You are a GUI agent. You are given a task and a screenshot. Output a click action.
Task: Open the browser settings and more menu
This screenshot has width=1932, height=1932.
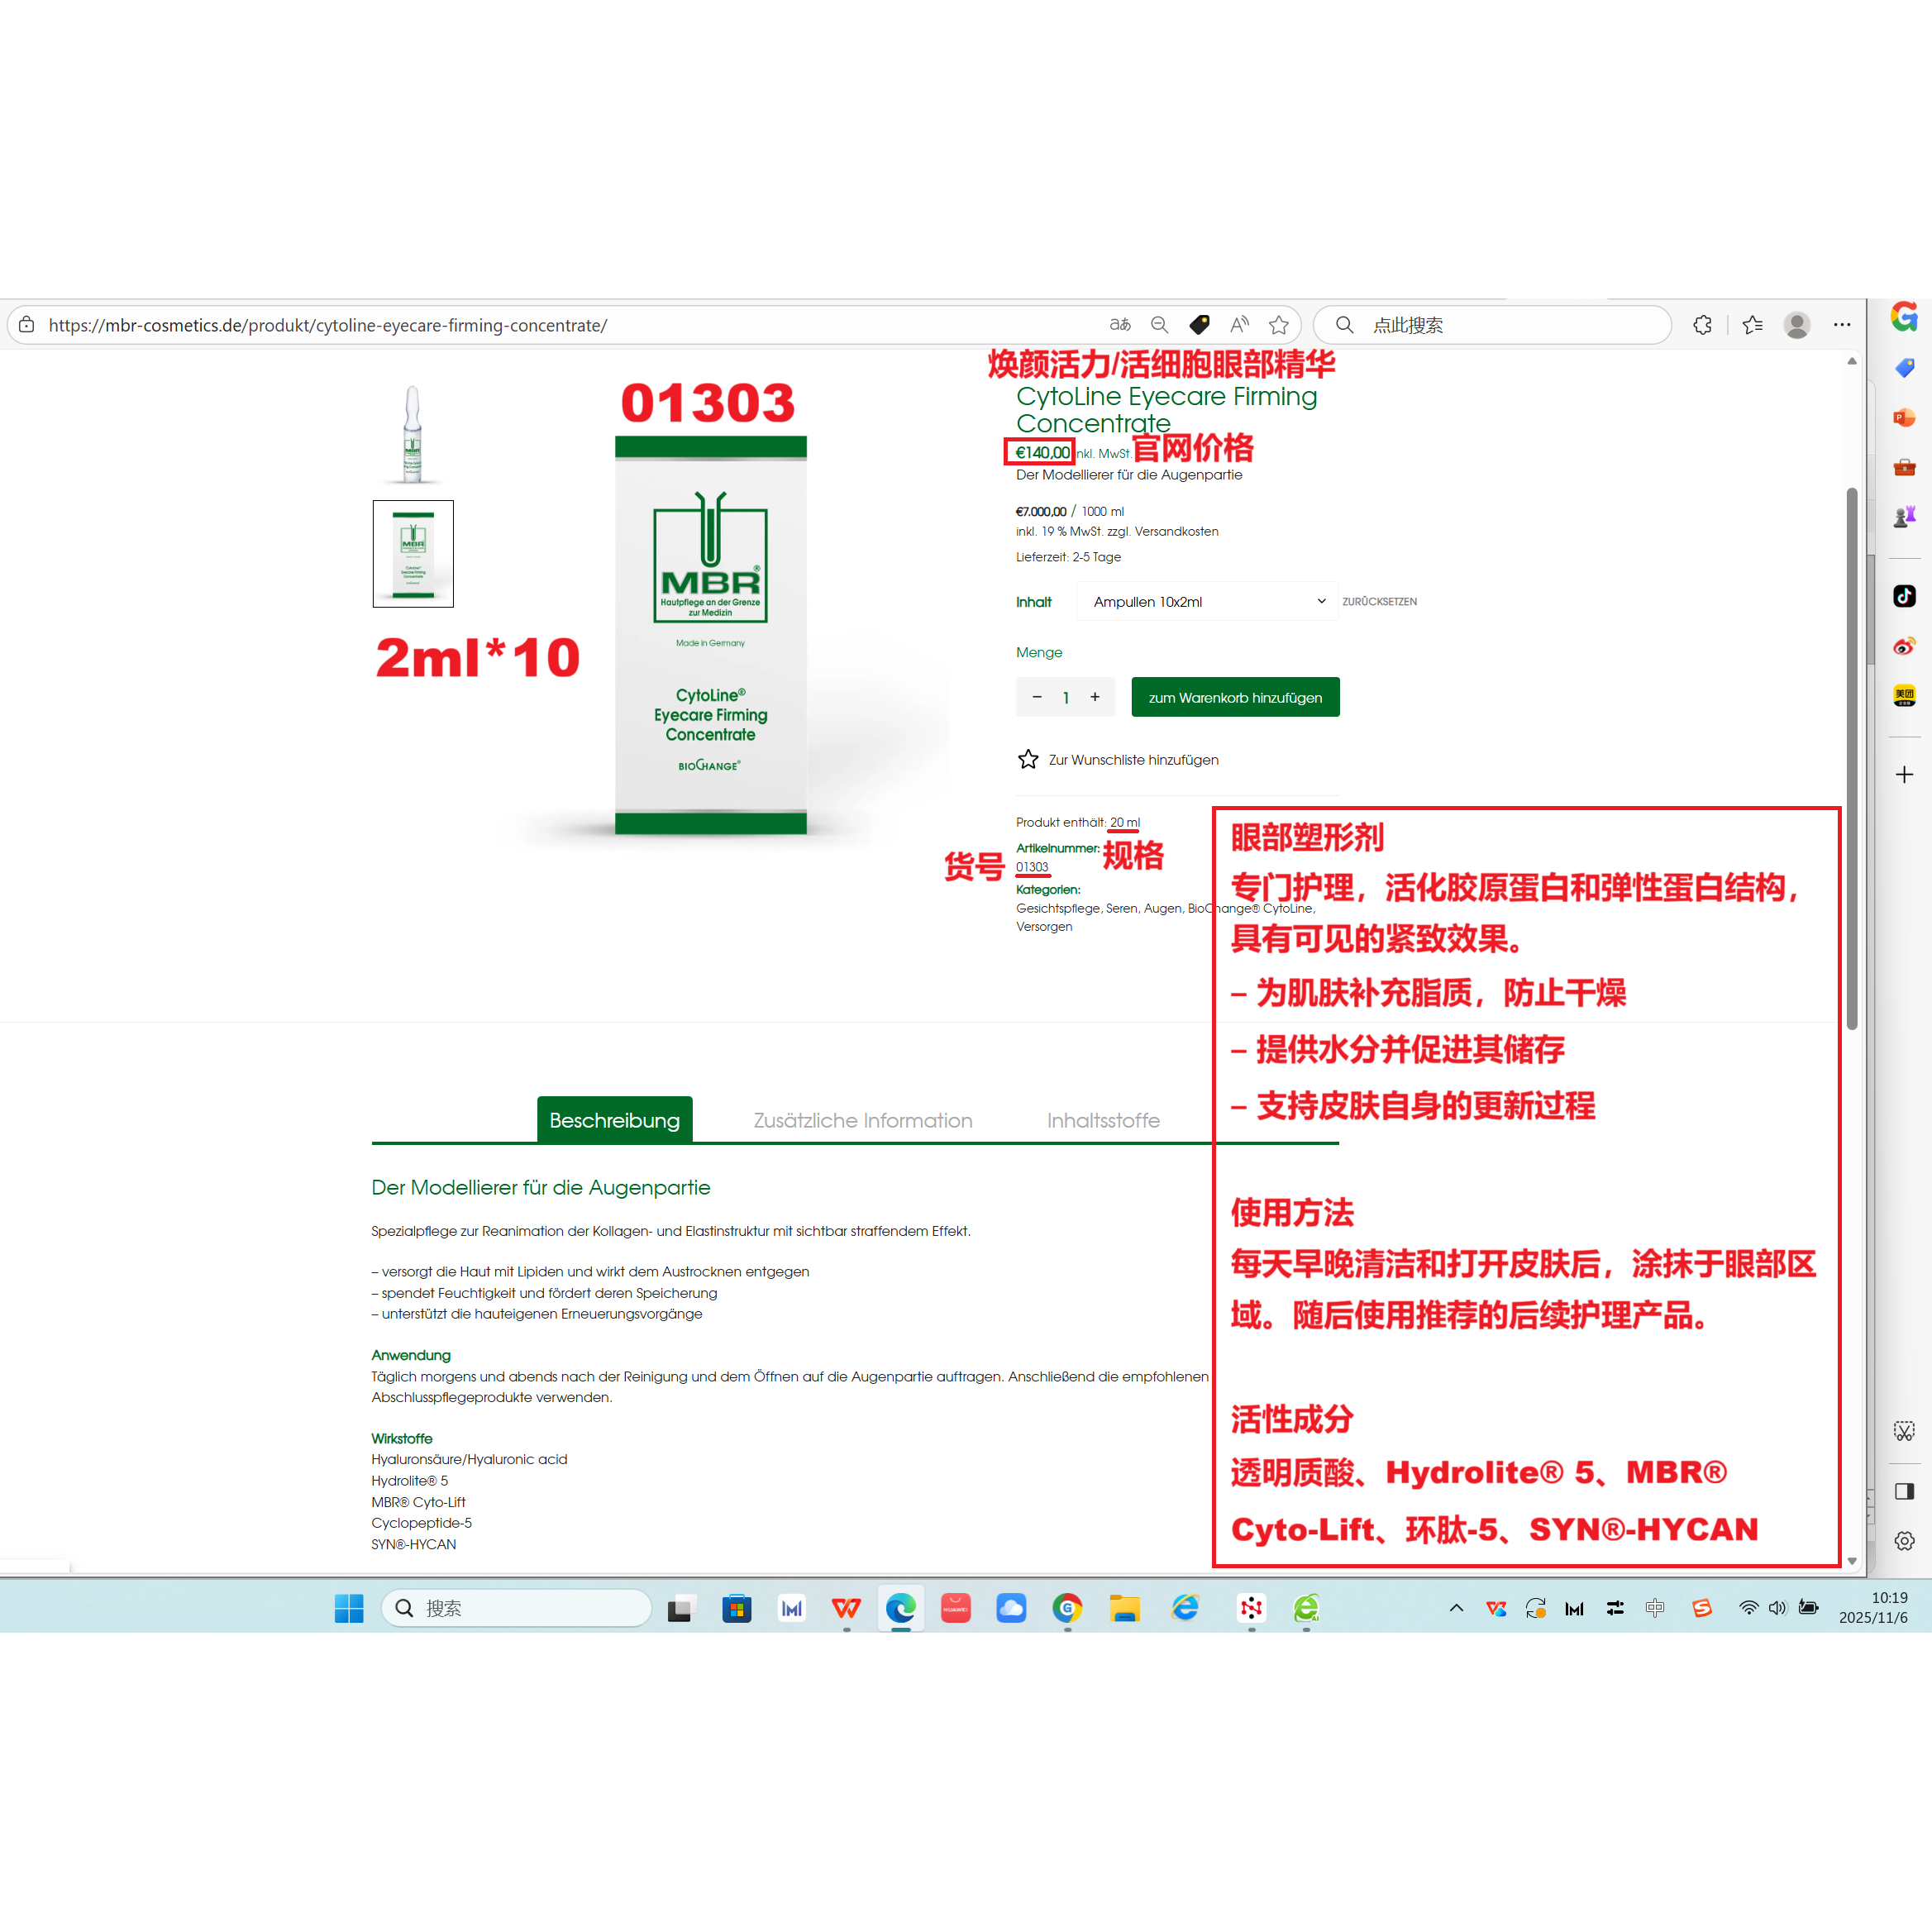(1842, 325)
